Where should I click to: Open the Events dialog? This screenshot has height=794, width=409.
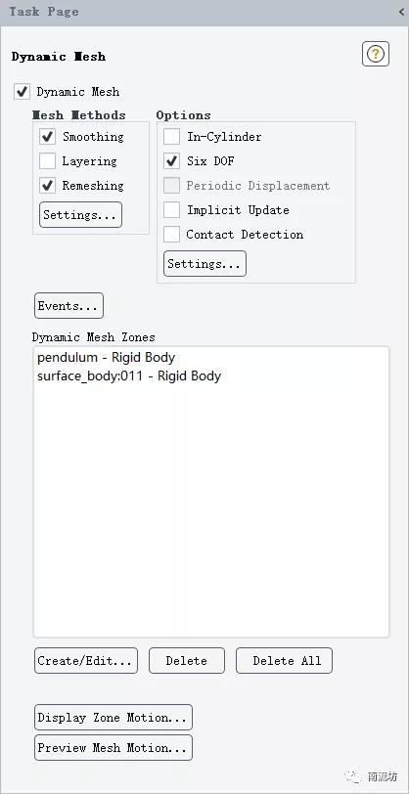tap(68, 306)
